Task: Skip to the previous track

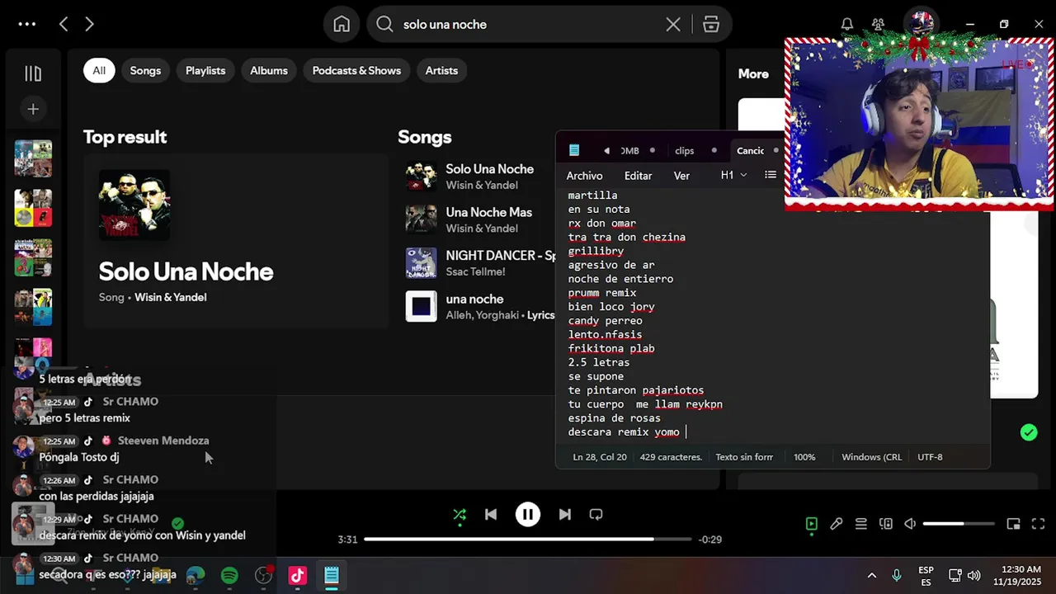Action: point(491,515)
